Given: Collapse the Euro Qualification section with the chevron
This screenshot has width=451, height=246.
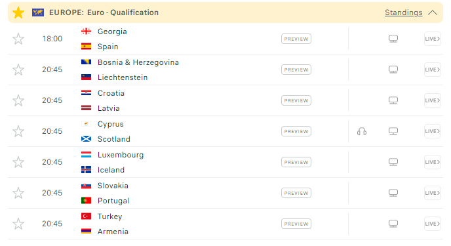Looking at the screenshot, I should pyautogui.click(x=432, y=12).
